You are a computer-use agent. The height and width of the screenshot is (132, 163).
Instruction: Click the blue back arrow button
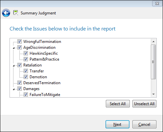(x=6, y=13)
